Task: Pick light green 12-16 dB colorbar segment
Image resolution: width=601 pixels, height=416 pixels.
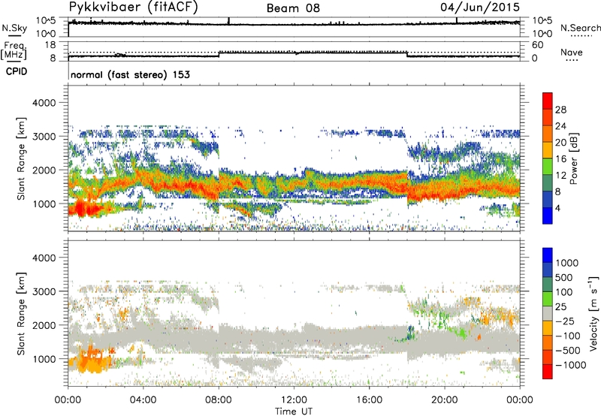Action: coord(548,166)
